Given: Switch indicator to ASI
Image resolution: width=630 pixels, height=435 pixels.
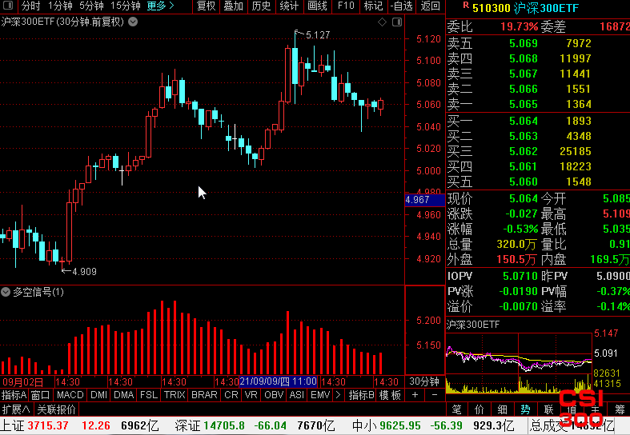Looking at the screenshot, I should click(x=296, y=395).
